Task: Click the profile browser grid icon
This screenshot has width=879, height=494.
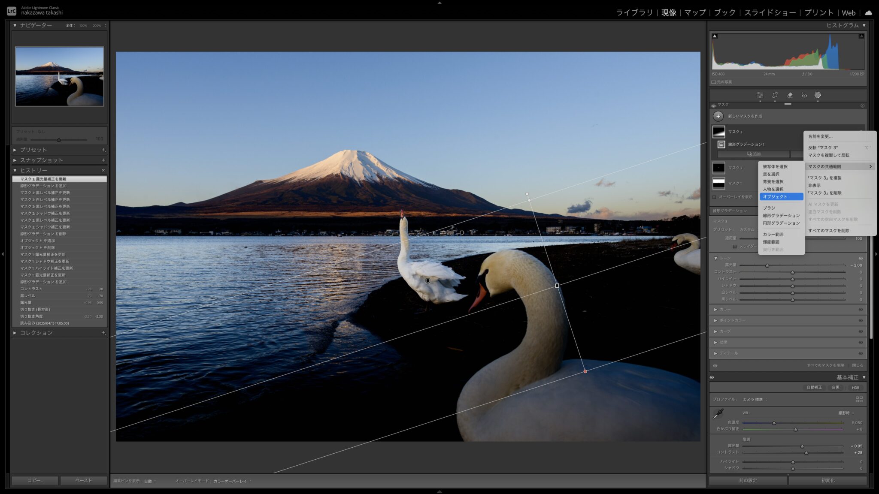Action: (859, 399)
